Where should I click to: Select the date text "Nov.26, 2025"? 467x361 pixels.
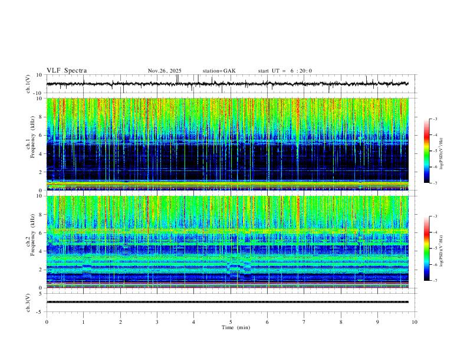tap(165, 71)
